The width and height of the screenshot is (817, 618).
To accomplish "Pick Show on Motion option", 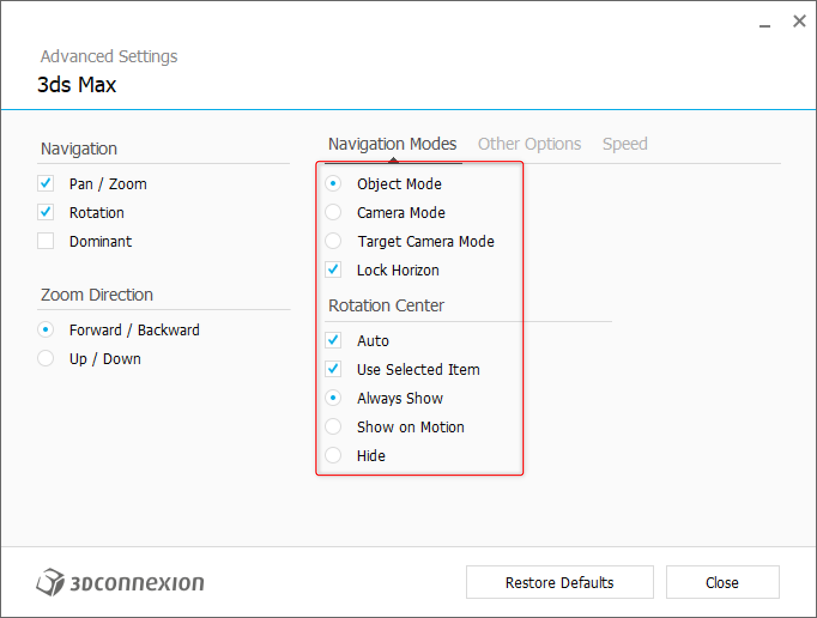I will pos(333,426).
